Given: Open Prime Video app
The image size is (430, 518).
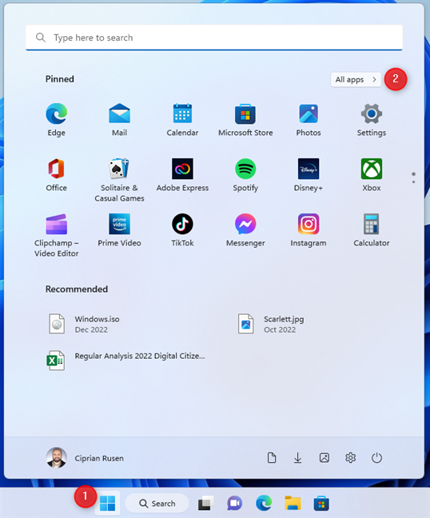Looking at the screenshot, I should (x=119, y=230).
